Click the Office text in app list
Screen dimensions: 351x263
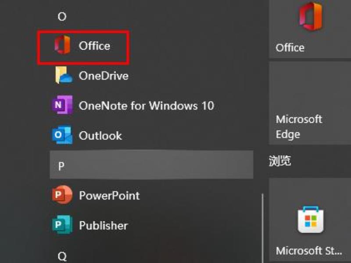pyautogui.click(x=94, y=46)
